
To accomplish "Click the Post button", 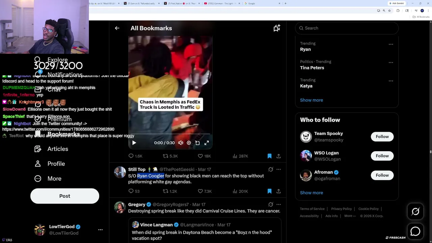I will point(65,196).
